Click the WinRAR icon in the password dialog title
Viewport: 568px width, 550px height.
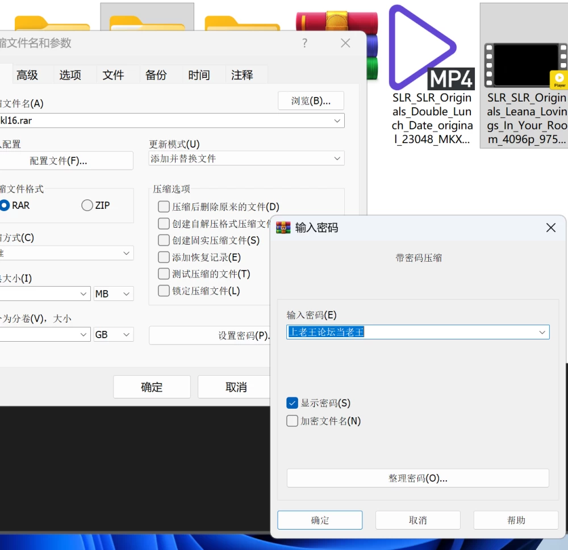point(283,228)
